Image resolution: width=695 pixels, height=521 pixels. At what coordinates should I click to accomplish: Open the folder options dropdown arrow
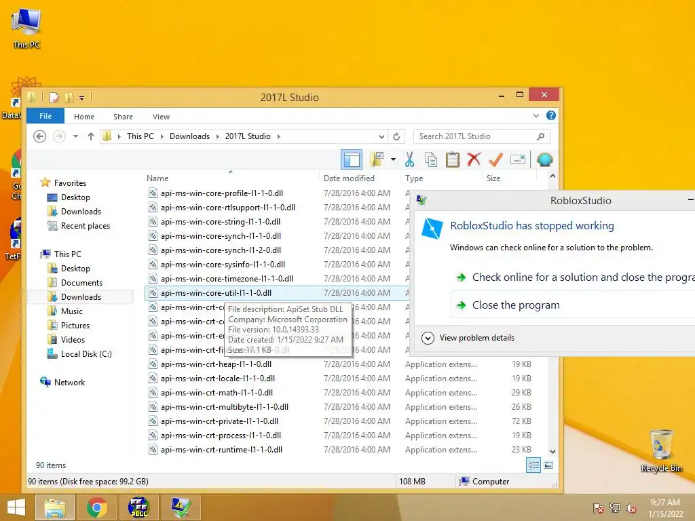pyautogui.click(x=393, y=159)
